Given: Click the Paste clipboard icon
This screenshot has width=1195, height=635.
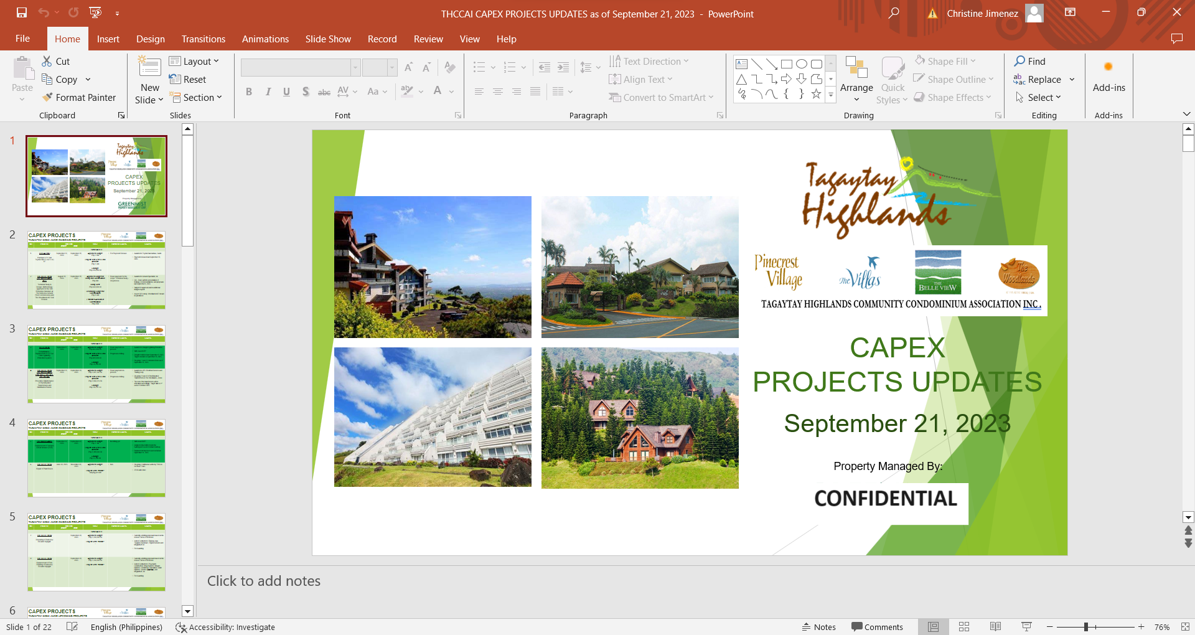Looking at the screenshot, I should click(x=22, y=68).
